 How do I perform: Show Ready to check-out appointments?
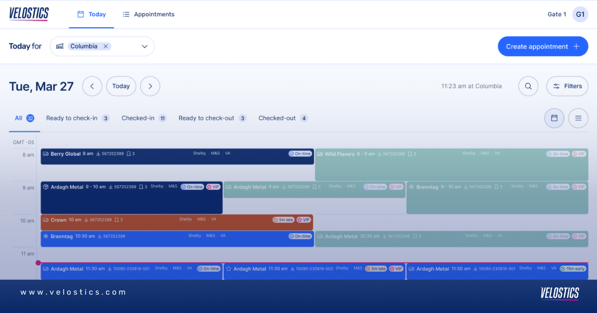click(x=212, y=118)
